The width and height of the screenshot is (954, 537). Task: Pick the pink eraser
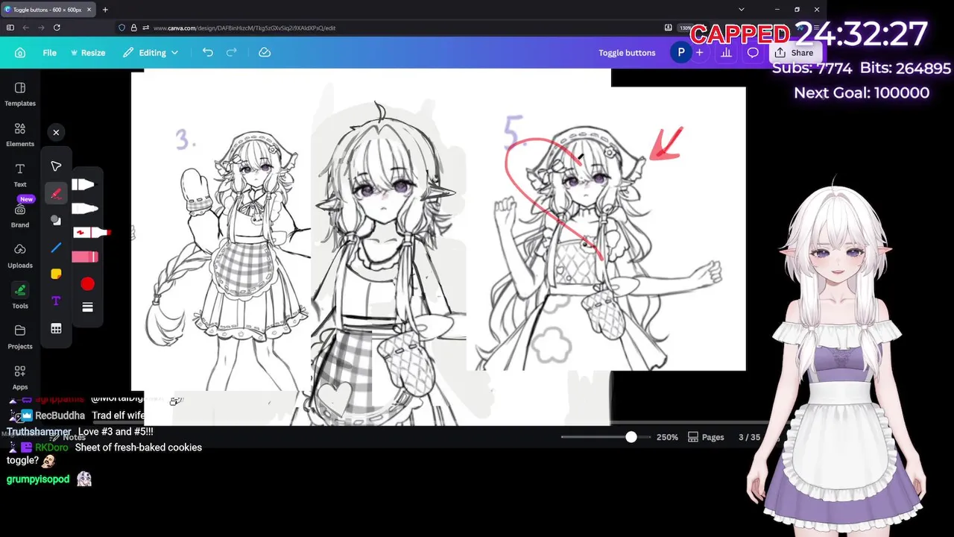(85, 257)
